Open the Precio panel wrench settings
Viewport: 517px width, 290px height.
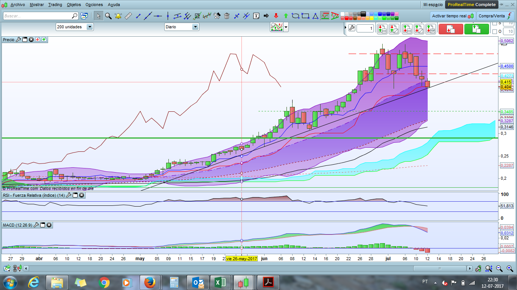click(18, 40)
